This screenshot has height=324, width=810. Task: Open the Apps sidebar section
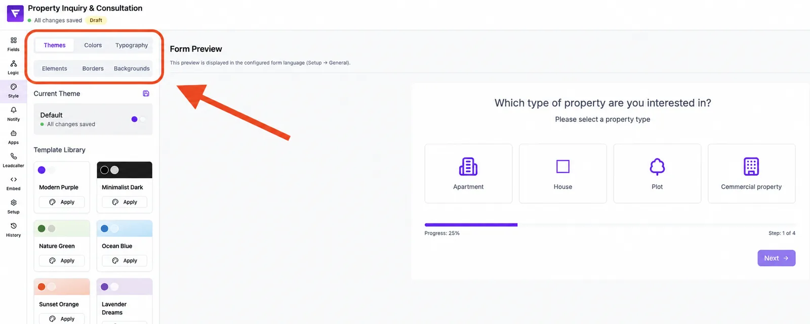pyautogui.click(x=13, y=137)
